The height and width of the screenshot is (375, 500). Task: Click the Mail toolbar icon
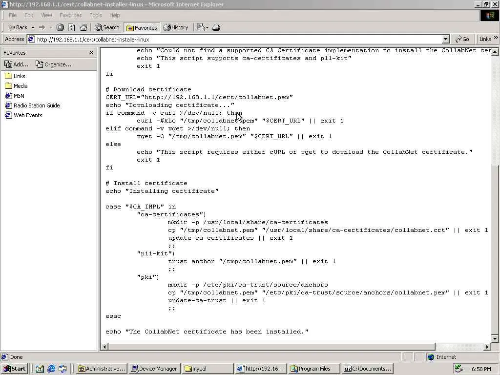pos(201,27)
